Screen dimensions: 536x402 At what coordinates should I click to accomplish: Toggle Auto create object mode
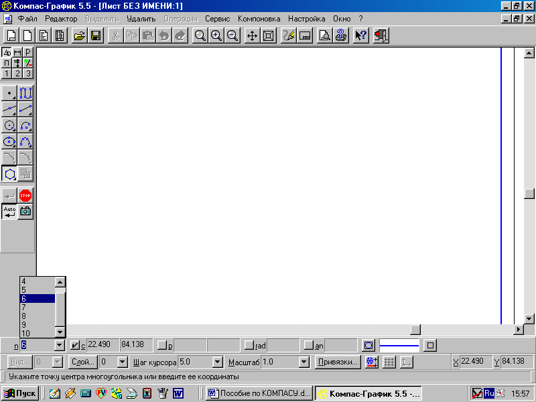click(x=9, y=211)
